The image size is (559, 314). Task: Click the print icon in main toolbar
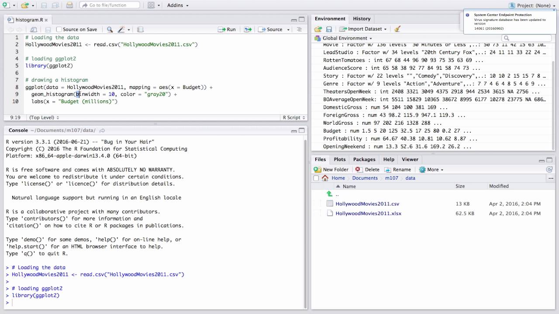(x=69, y=5)
